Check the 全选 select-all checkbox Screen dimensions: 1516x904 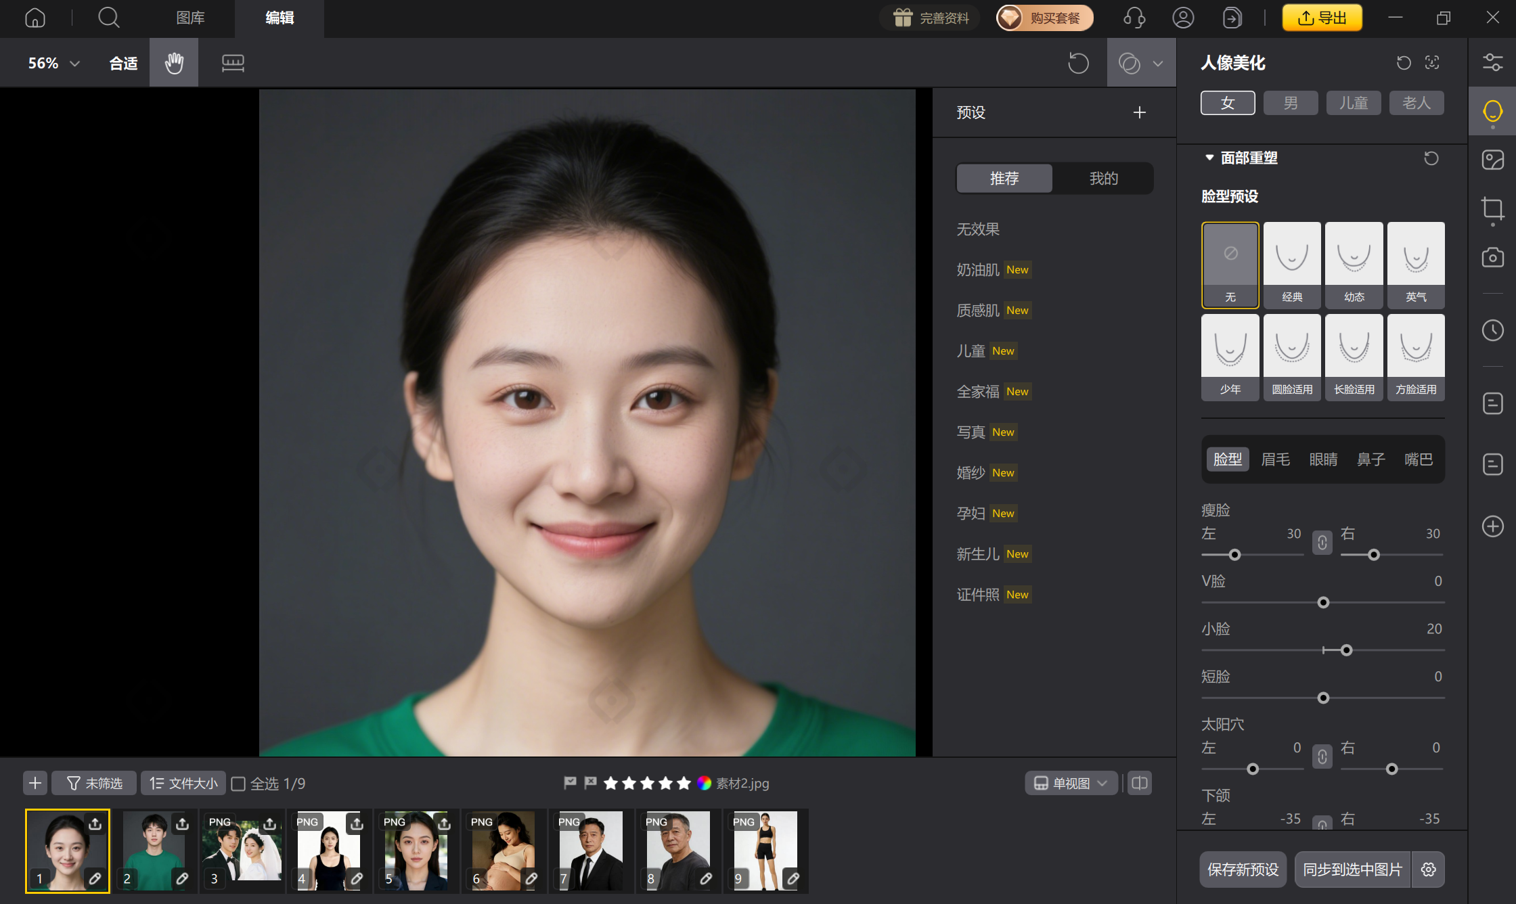[238, 784]
